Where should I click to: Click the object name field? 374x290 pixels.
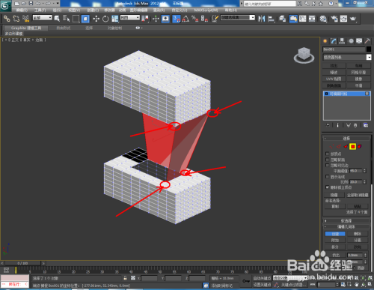(x=344, y=49)
